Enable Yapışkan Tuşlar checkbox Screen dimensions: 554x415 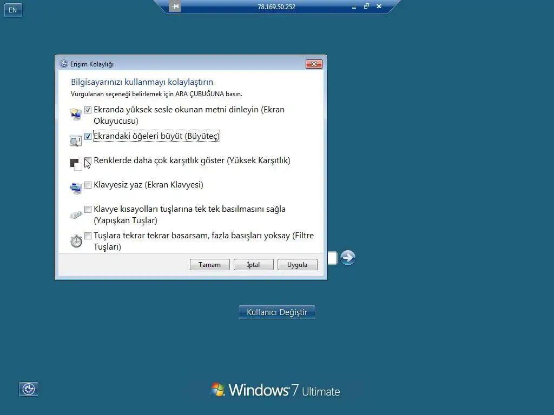point(88,210)
